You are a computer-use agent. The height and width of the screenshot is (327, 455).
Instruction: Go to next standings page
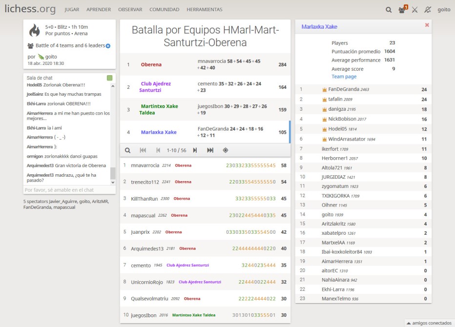coord(195,150)
